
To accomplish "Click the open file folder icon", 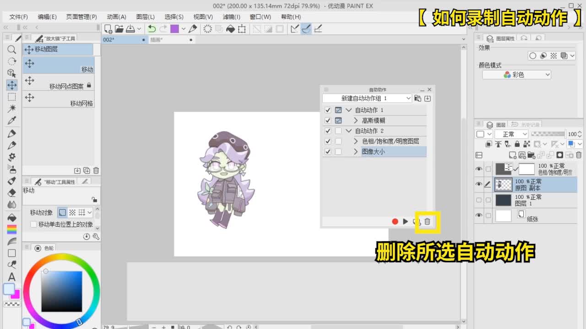I will click(x=119, y=29).
